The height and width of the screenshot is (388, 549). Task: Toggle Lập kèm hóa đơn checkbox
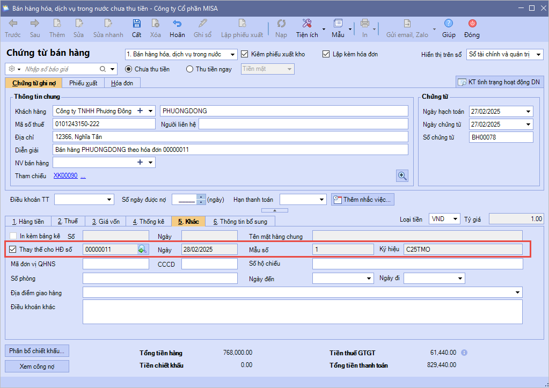tap(326, 54)
